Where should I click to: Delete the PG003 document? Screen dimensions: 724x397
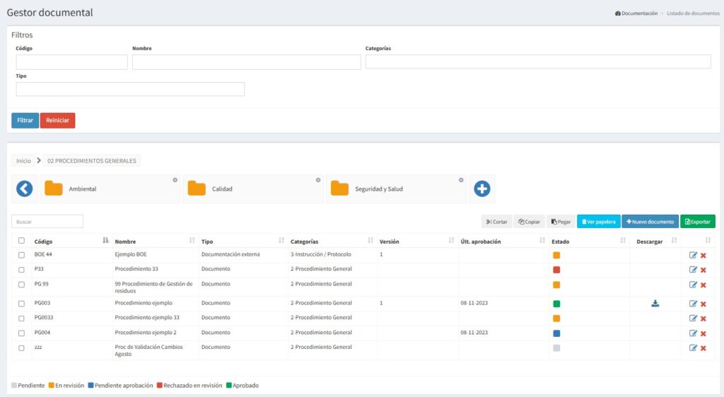[x=703, y=304]
